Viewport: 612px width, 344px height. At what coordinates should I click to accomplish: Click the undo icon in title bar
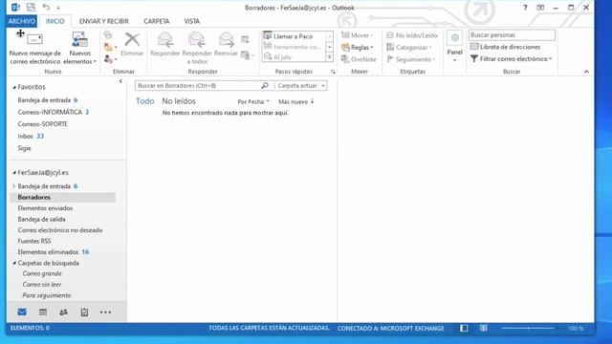46,7
